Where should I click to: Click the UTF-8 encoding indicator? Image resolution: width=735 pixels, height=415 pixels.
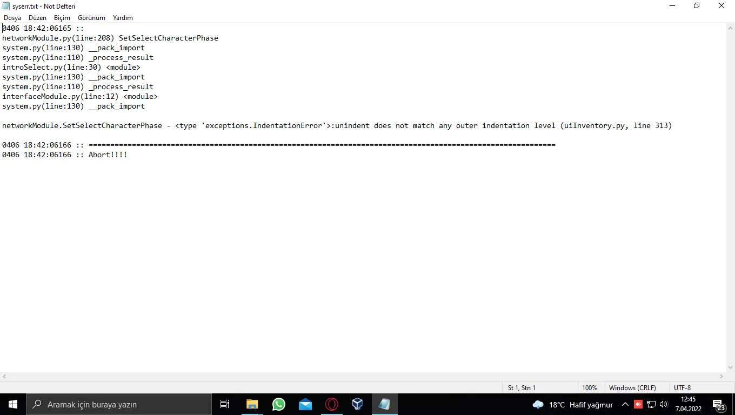(682, 387)
